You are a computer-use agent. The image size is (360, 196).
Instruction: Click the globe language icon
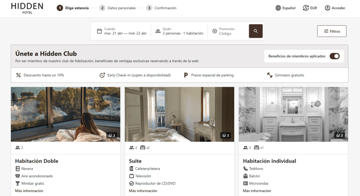pyautogui.click(x=278, y=8)
